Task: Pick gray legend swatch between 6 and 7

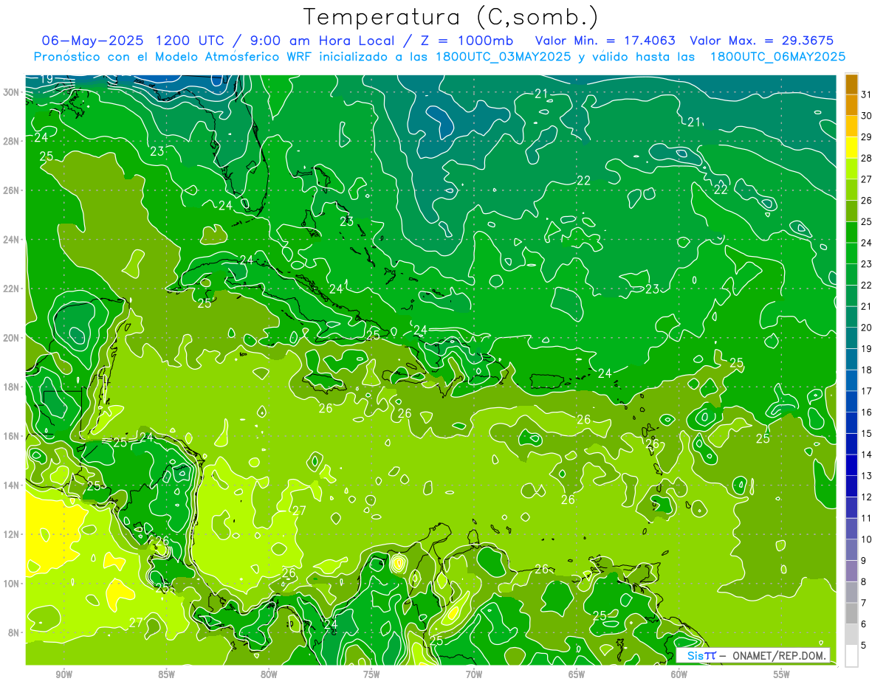Action: [x=851, y=613]
